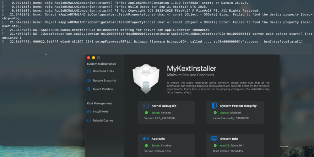Click the System Protect Integrity card title
314x157 pixels.
click(x=238, y=106)
